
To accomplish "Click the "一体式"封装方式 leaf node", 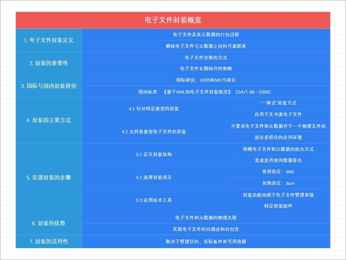I will click(278, 103).
